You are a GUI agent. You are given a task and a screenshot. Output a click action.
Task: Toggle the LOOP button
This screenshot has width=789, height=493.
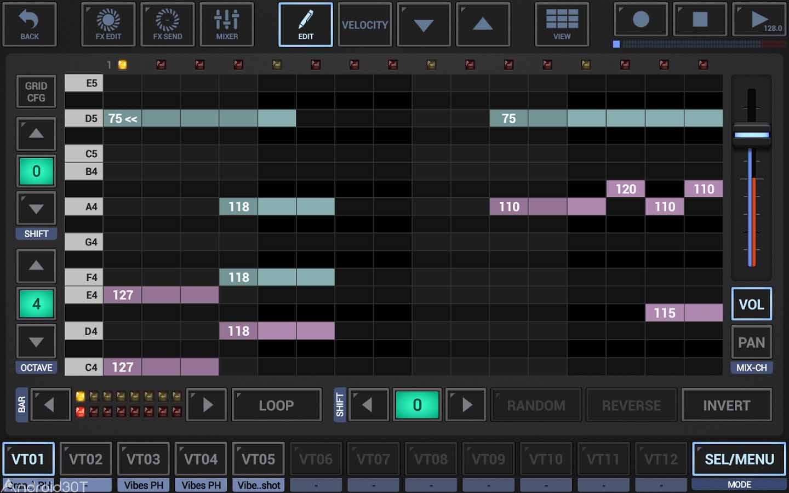point(277,405)
